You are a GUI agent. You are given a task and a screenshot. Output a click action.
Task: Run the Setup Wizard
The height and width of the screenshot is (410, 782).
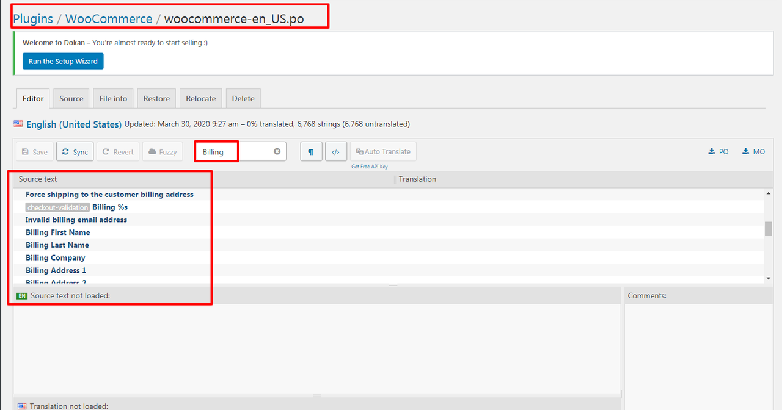pos(63,61)
